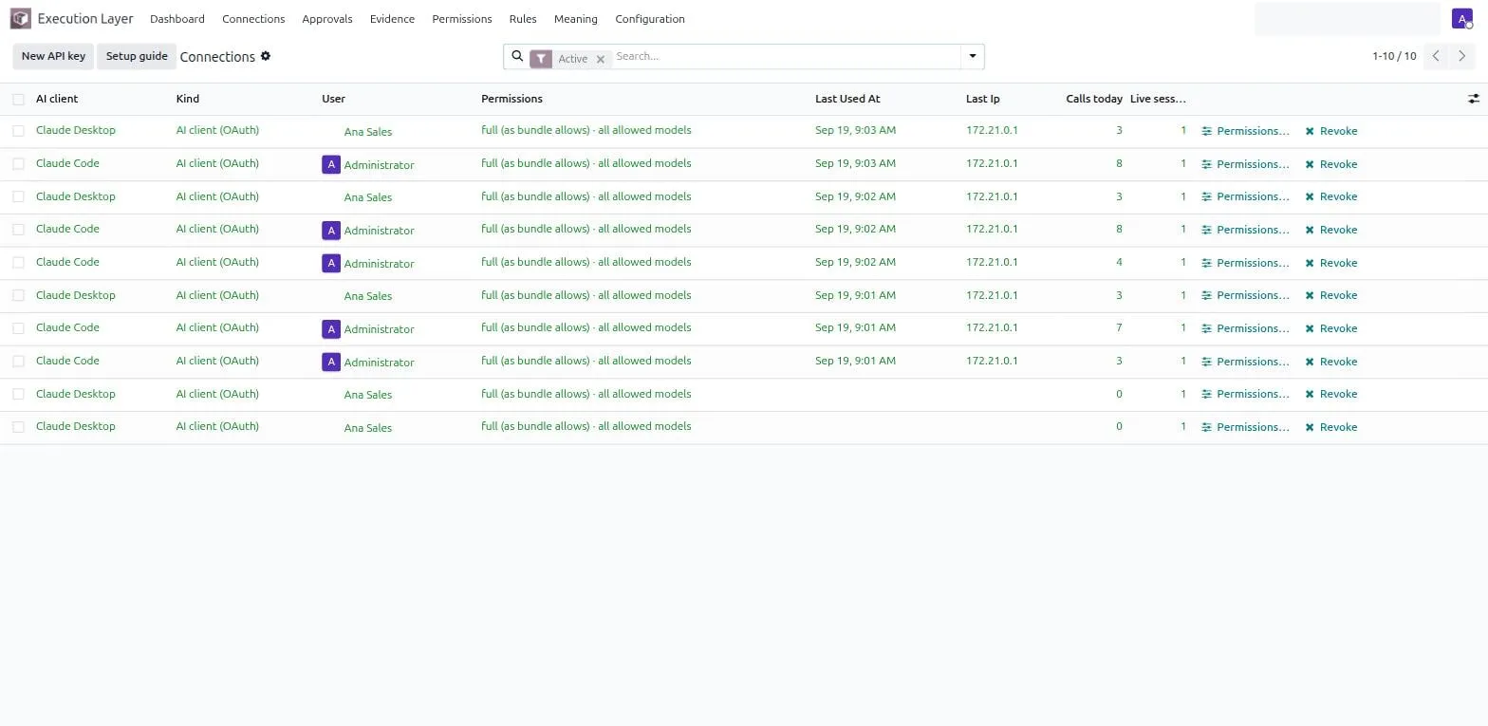The image size is (1488, 726).
Task: Click Administrator avatar in 9:01 AM, 7 calls row
Action: 331,328
